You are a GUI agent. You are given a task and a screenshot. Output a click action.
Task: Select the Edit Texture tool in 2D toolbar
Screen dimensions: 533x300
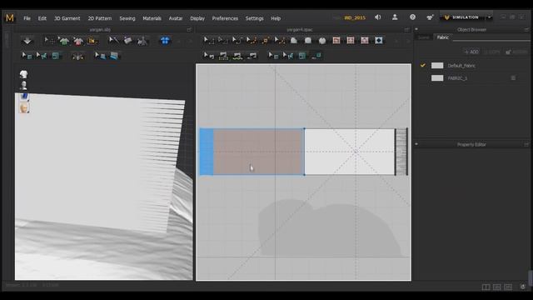click(273, 56)
